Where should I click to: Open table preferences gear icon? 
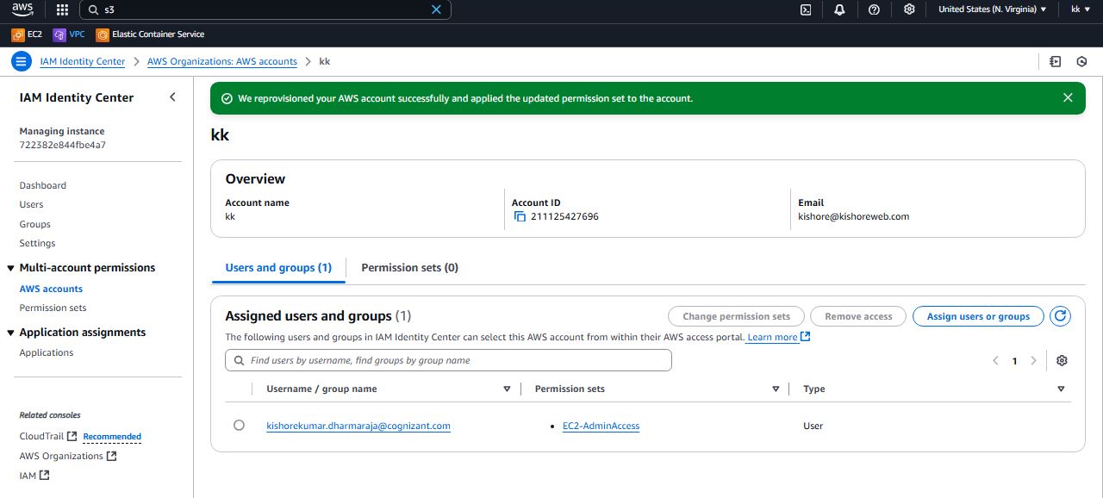(1062, 361)
